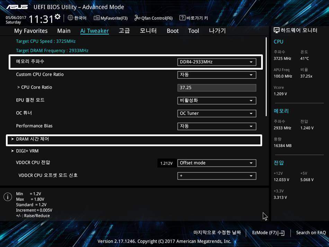
Task: Click 마지막으로 수정한 날짜 button
Action: click(217, 232)
